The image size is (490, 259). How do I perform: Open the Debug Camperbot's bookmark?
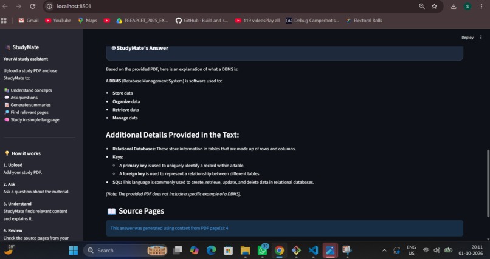(312, 21)
